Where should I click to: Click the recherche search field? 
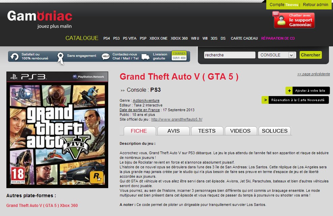230,55
